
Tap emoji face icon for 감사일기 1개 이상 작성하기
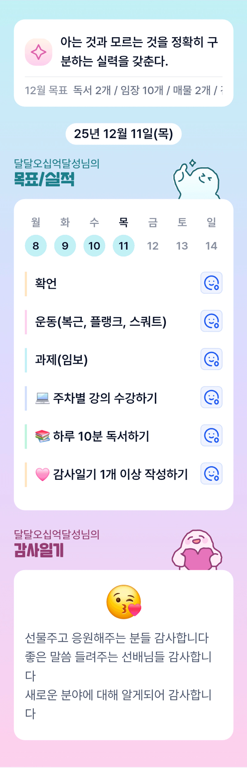coord(211,473)
